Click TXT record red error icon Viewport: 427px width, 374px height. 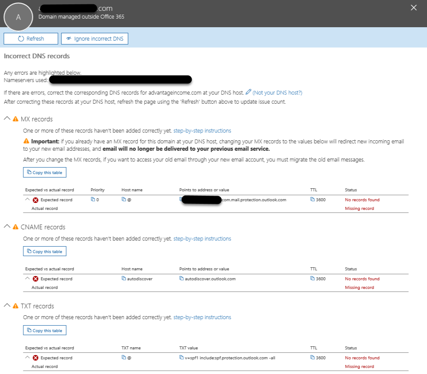click(x=35, y=358)
